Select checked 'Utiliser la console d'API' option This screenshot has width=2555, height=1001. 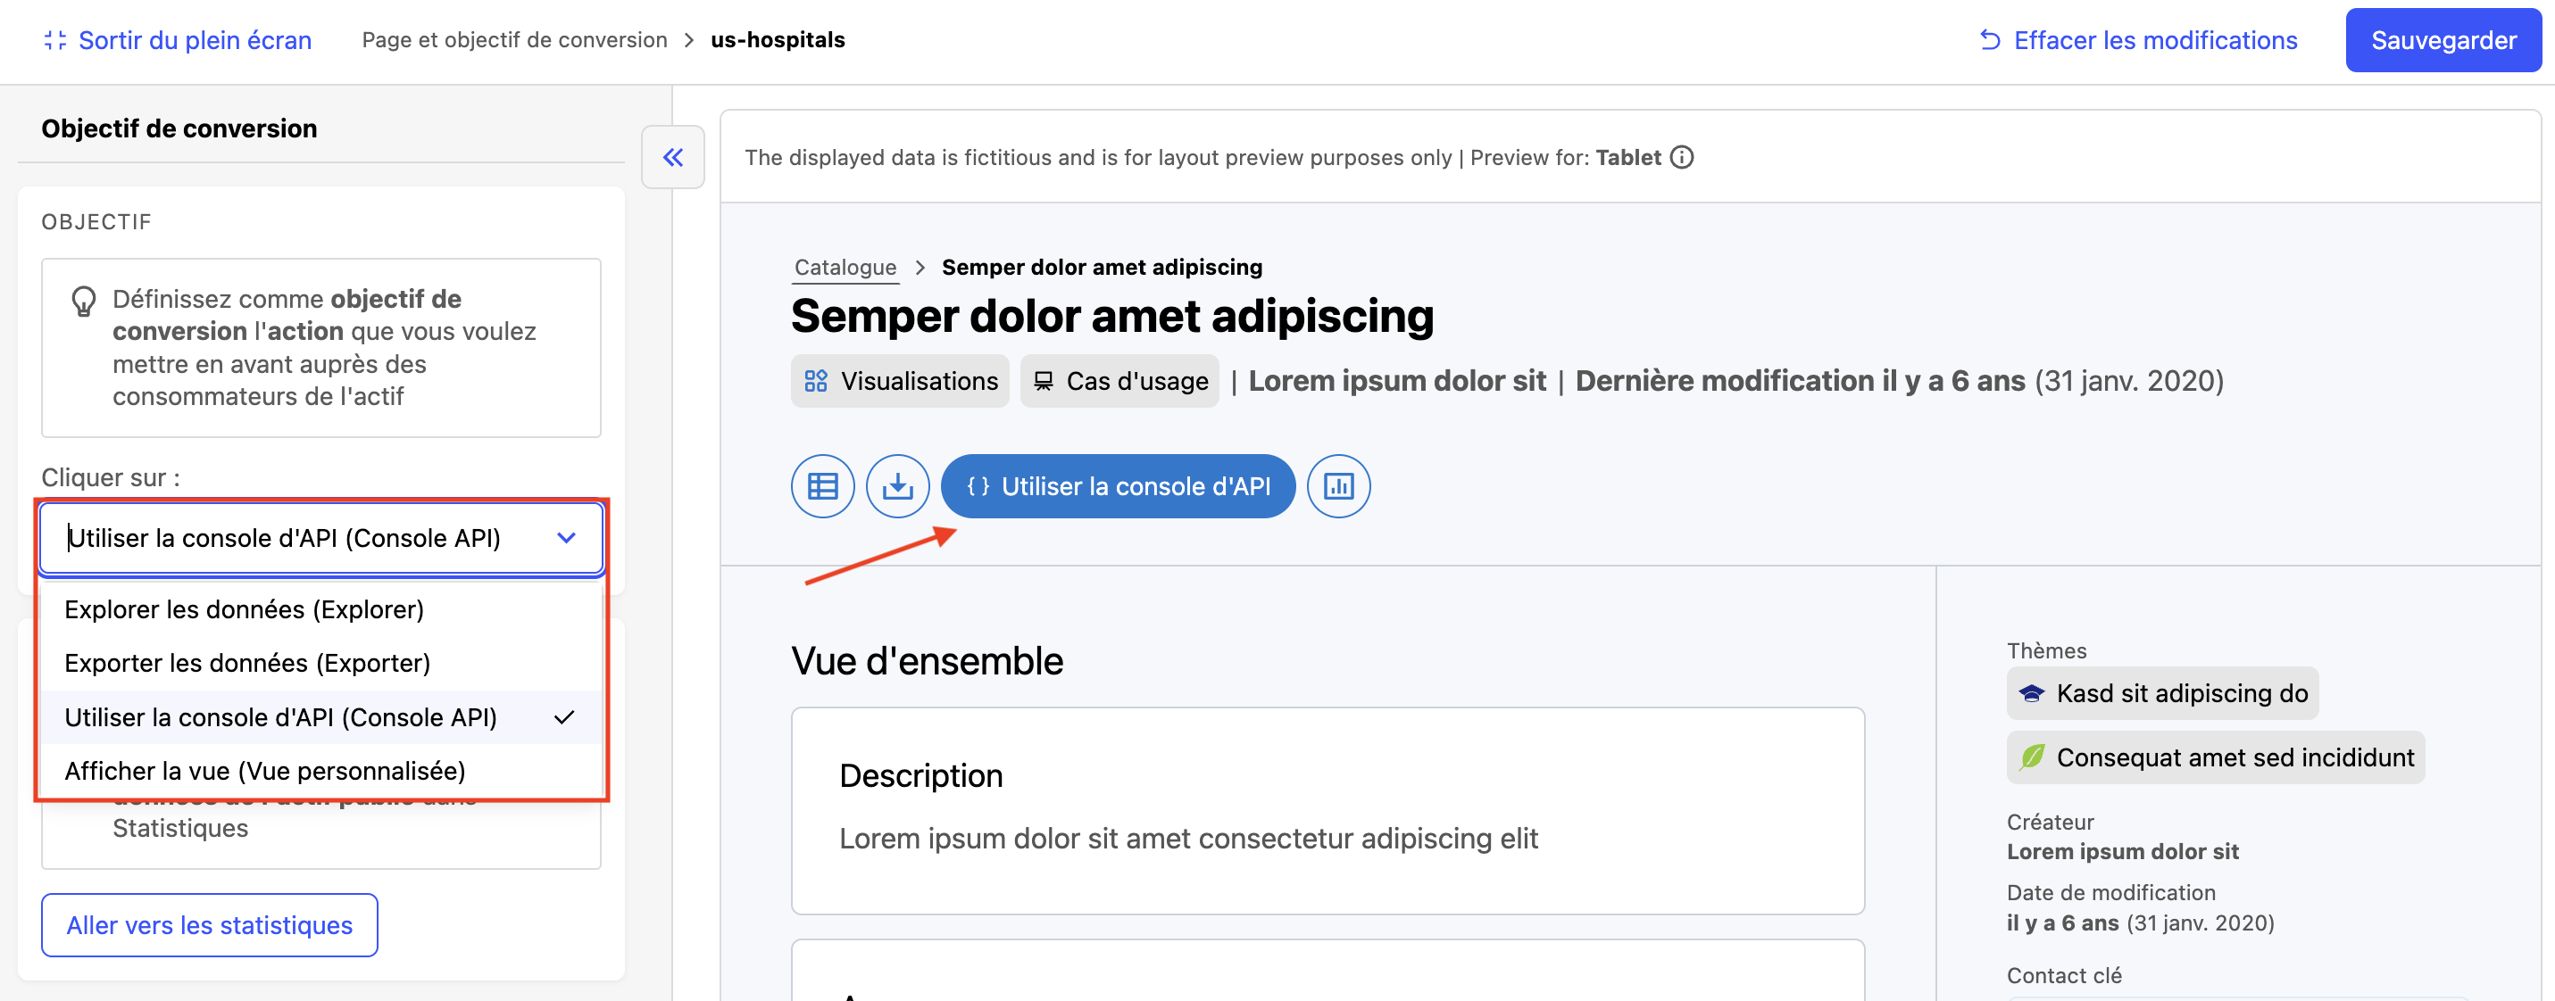click(x=280, y=717)
